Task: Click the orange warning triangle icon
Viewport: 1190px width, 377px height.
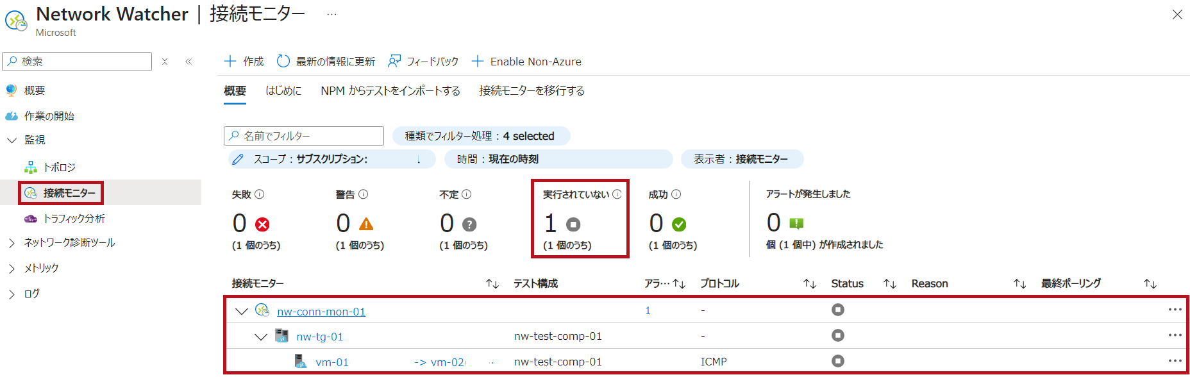Action: point(366,224)
